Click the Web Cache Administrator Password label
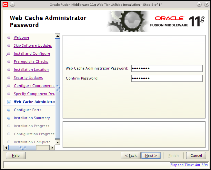 click(x=97, y=68)
